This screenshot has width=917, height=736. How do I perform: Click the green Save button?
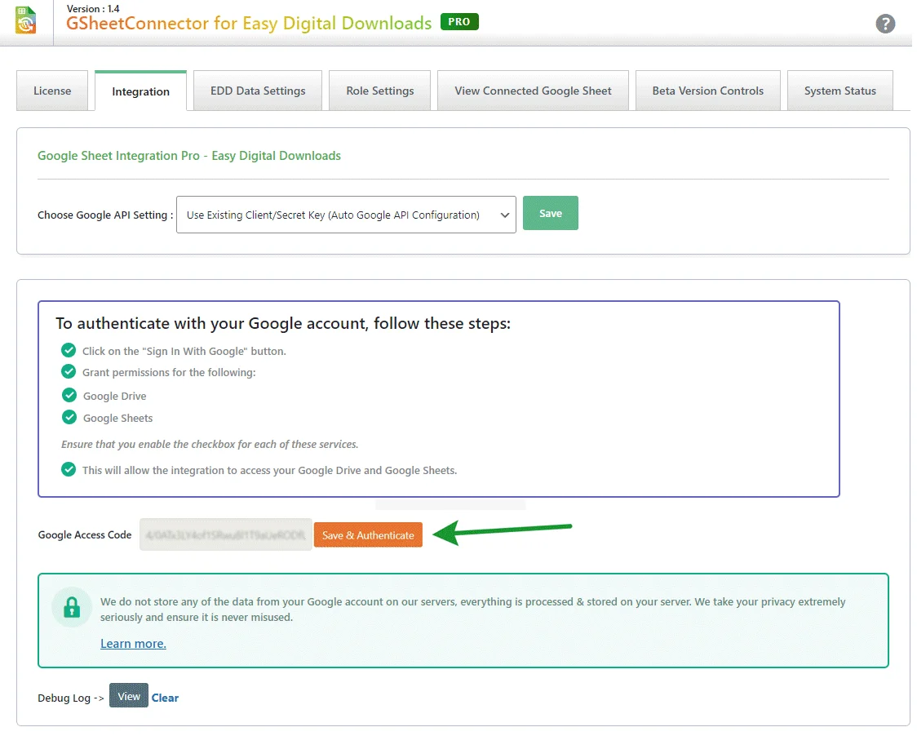click(551, 213)
